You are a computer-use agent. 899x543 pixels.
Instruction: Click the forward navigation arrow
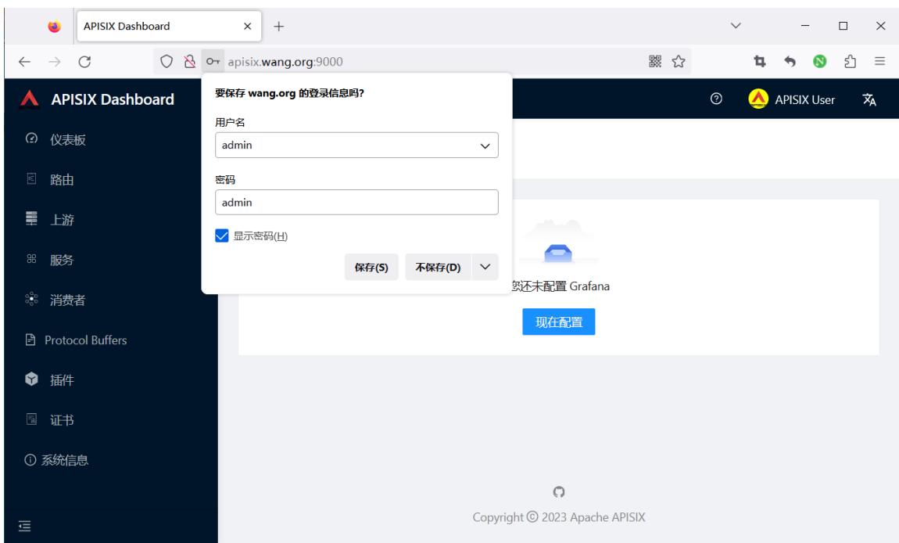(x=55, y=61)
